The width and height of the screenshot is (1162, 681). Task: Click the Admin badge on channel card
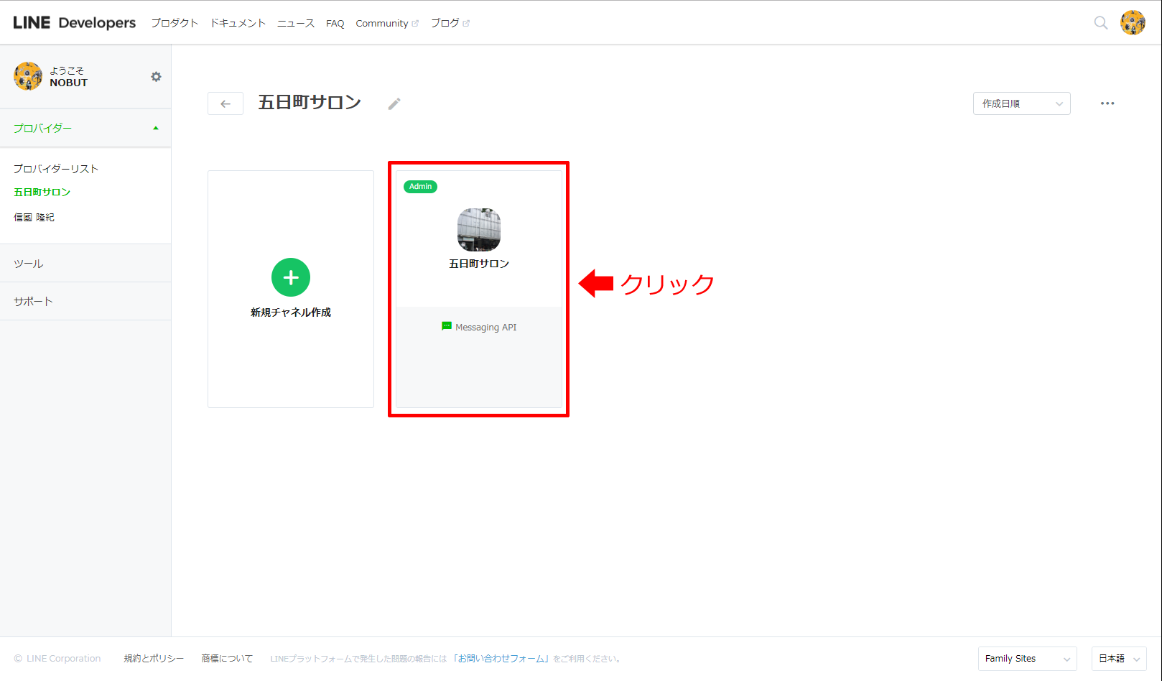(420, 187)
